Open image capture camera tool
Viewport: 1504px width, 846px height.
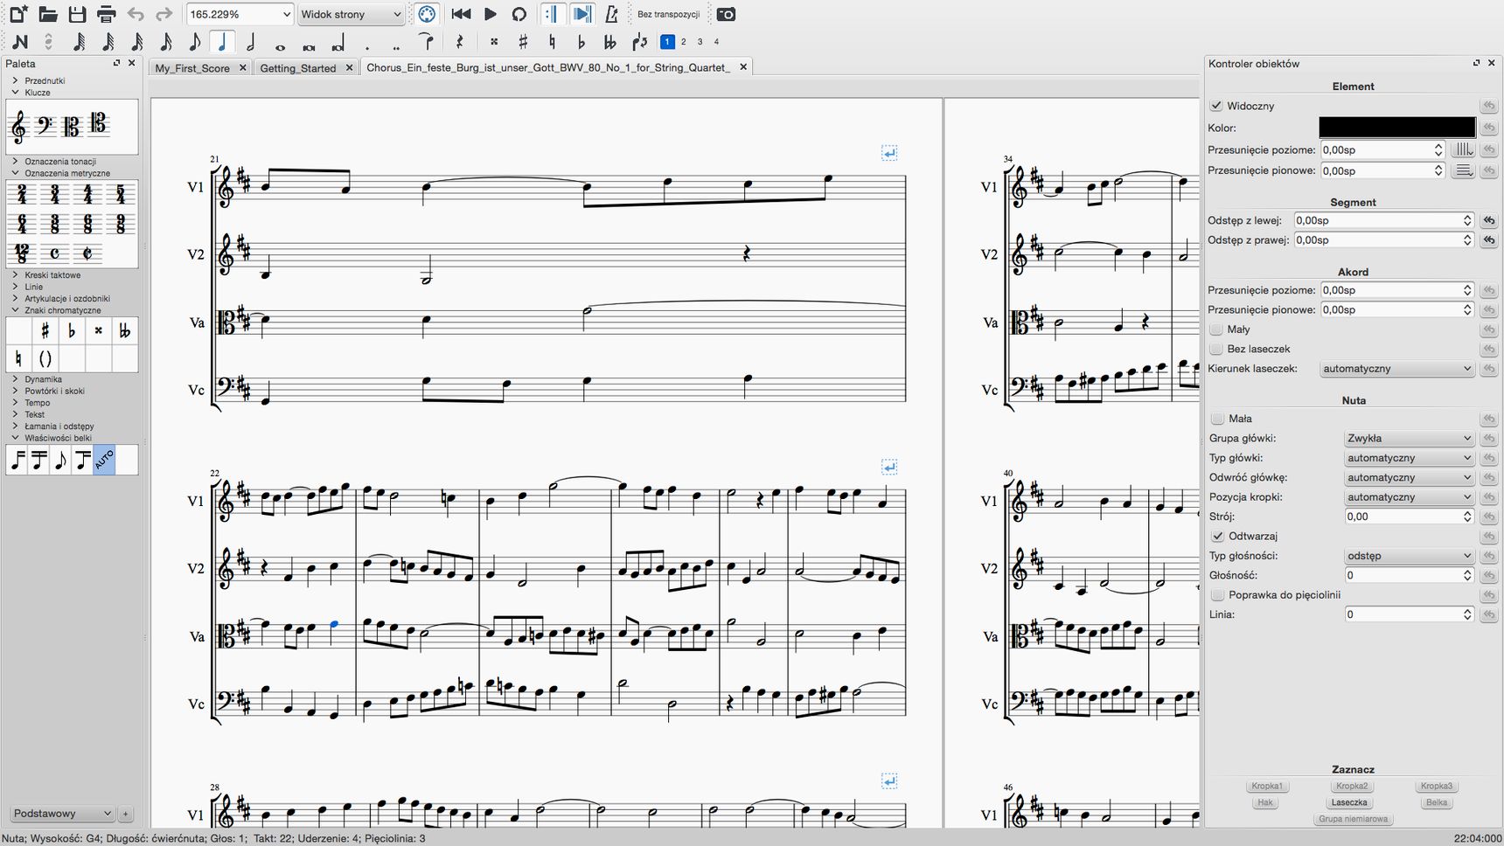(x=726, y=14)
